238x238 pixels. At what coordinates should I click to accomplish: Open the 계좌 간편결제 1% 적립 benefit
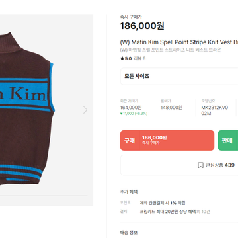(x=163, y=203)
